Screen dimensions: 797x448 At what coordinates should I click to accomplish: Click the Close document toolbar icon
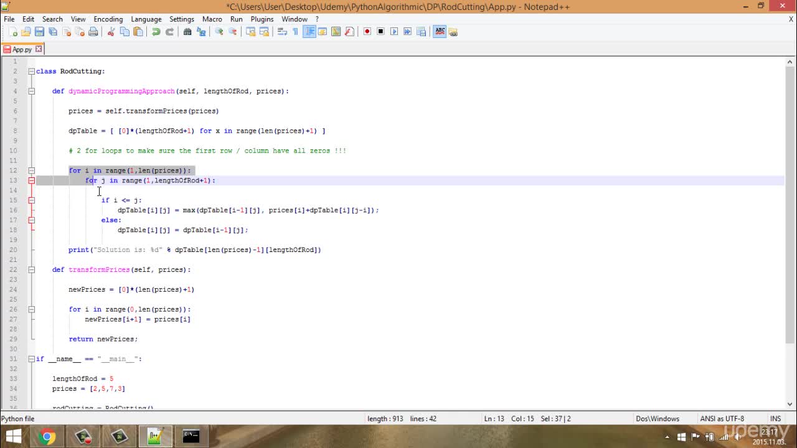(66, 32)
